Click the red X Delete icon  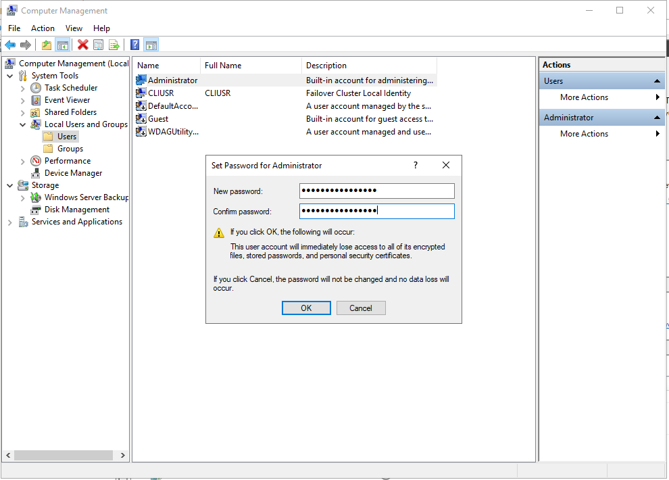pos(82,45)
